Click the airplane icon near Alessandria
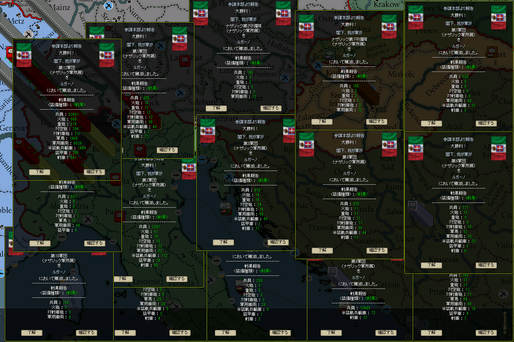Viewport: 514px width, 342px height. pos(88,219)
